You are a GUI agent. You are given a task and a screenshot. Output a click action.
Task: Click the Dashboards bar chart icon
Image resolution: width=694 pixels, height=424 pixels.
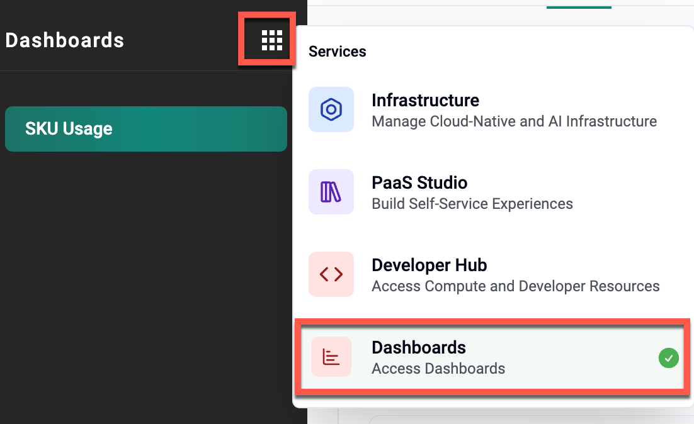point(331,357)
